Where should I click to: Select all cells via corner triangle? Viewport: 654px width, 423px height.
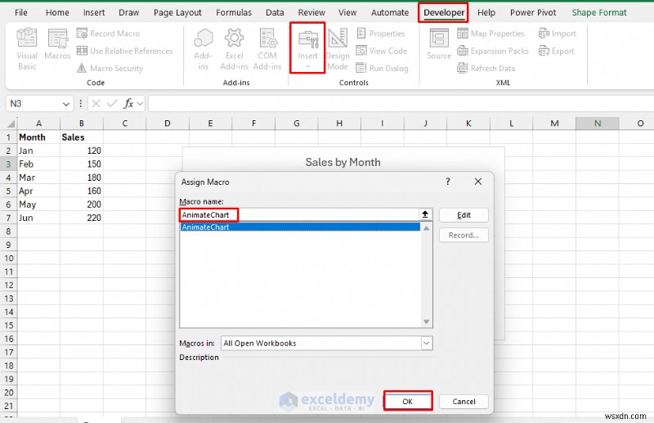point(11,124)
